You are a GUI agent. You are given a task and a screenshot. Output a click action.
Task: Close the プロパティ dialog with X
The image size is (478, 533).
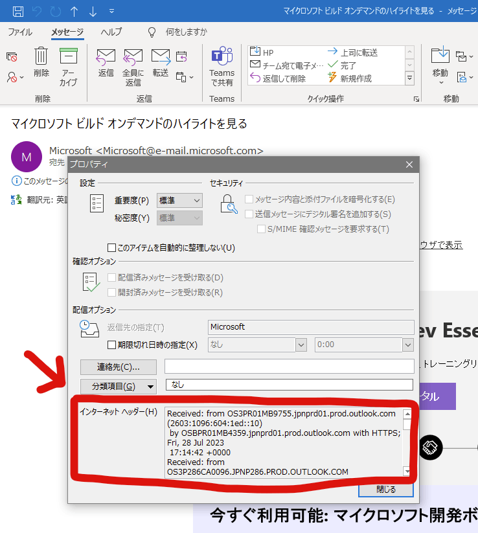pos(409,164)
